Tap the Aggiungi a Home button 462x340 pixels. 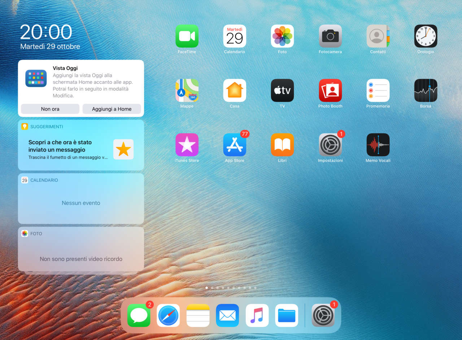[x=112, y=109]
